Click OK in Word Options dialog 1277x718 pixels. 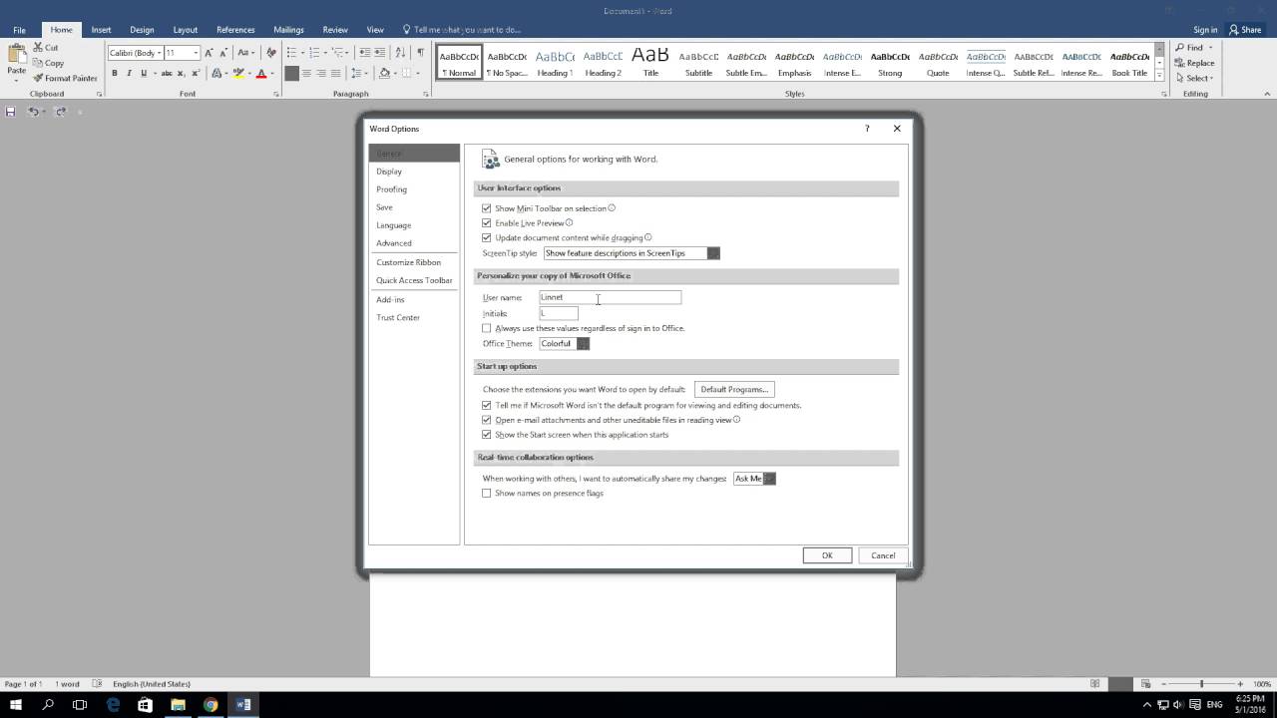(827, 555)
